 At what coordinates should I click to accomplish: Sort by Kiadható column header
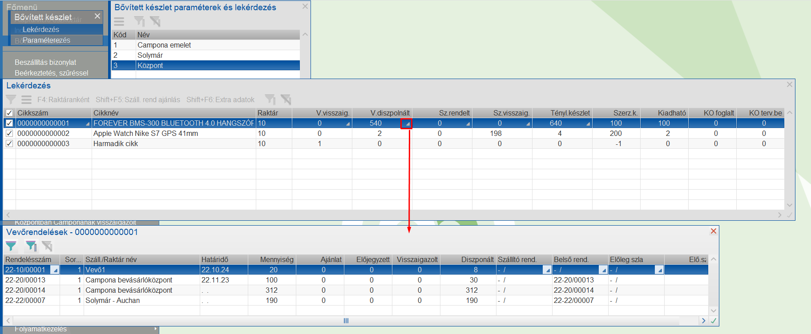tap(664, 113)
